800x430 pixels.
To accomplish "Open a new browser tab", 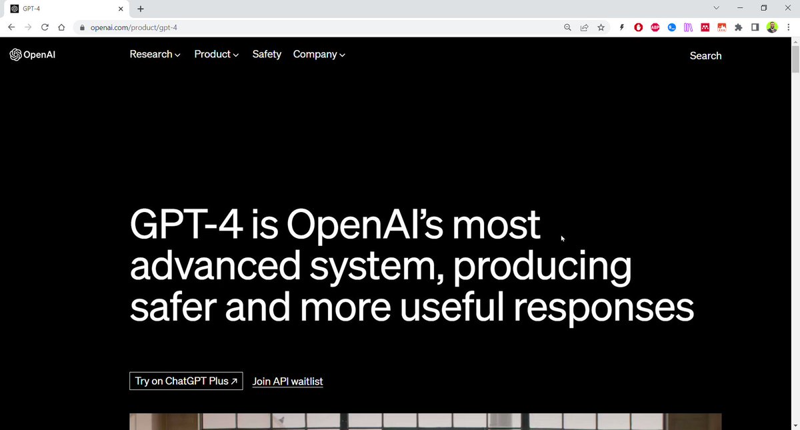I will coord(141,9).
